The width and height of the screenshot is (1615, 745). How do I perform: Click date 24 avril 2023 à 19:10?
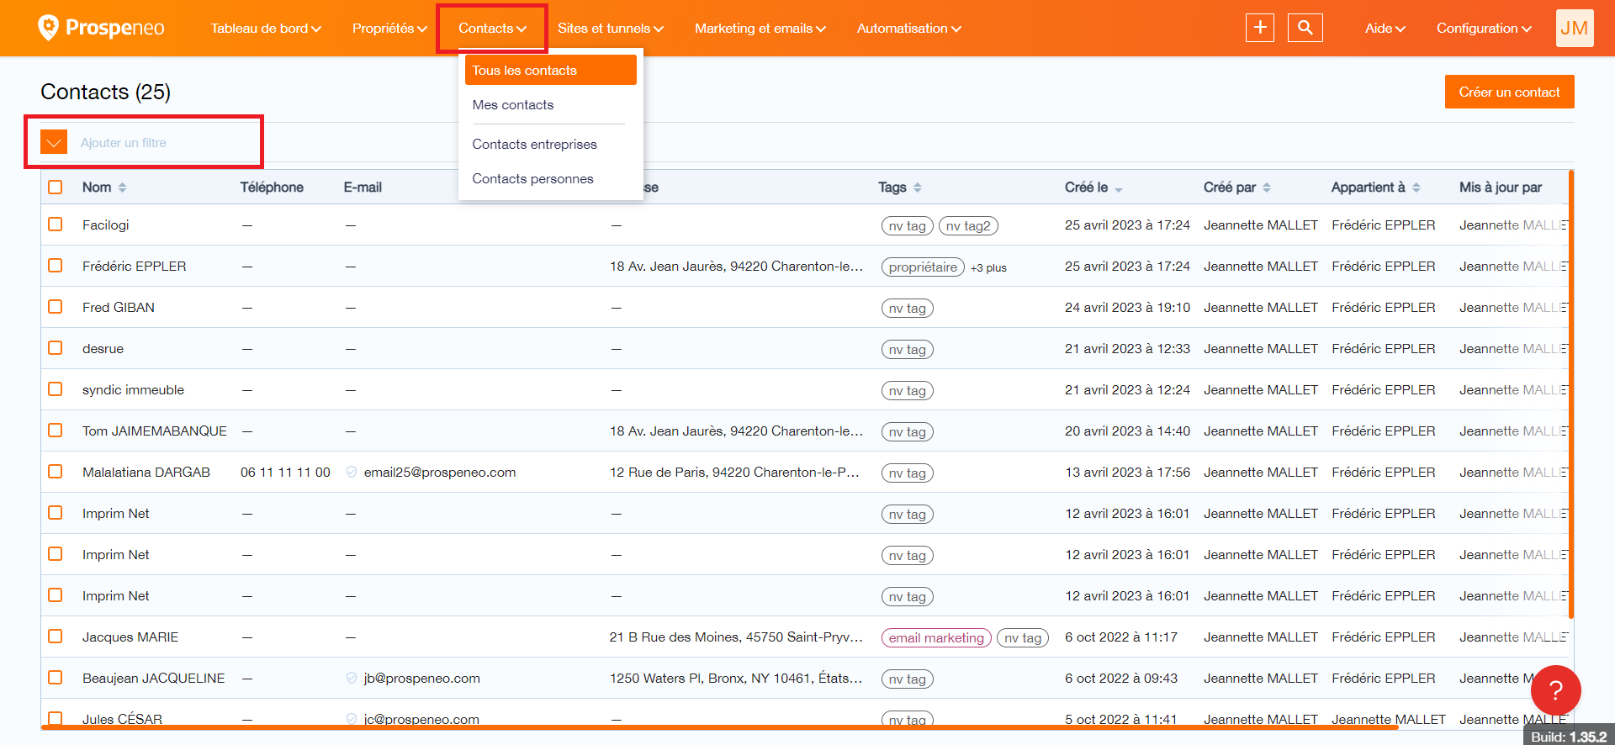tap(1127, 307)
